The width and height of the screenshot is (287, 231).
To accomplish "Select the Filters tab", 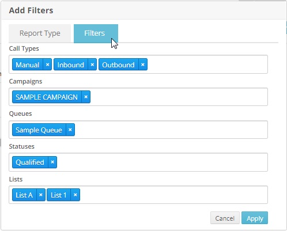I will [96, 33].
